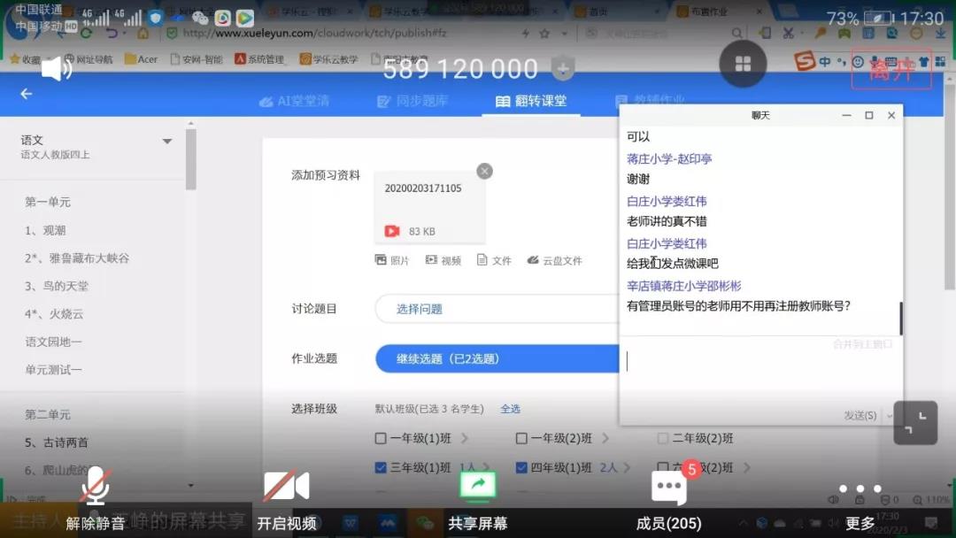Expand student list chevron for 一年级(2)班
The height and width of the screenshot is (538, 956).
pos(605,438)
